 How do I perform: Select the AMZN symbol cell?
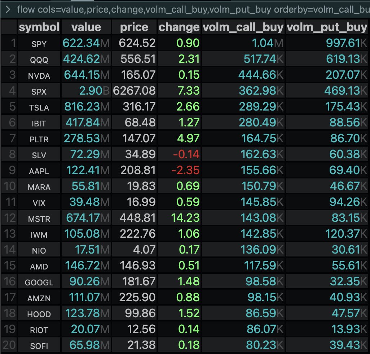pos(39,298)
